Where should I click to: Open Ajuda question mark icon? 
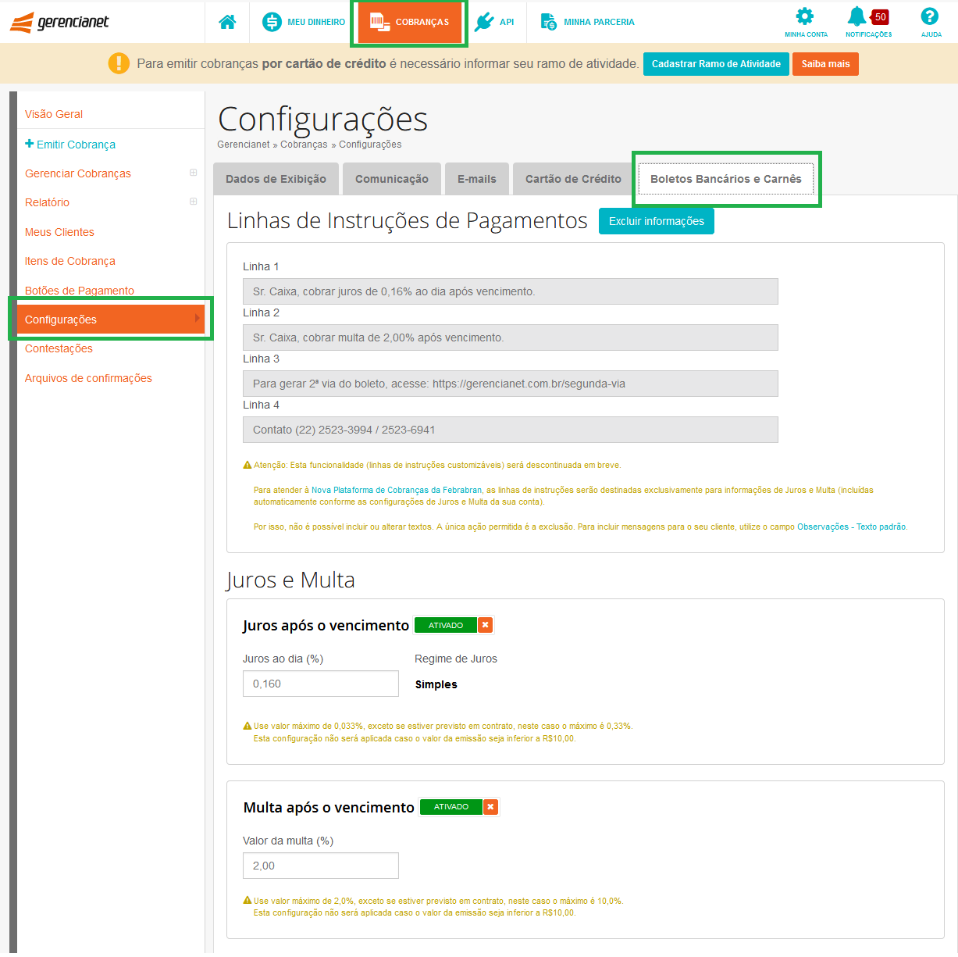(929, 16)
